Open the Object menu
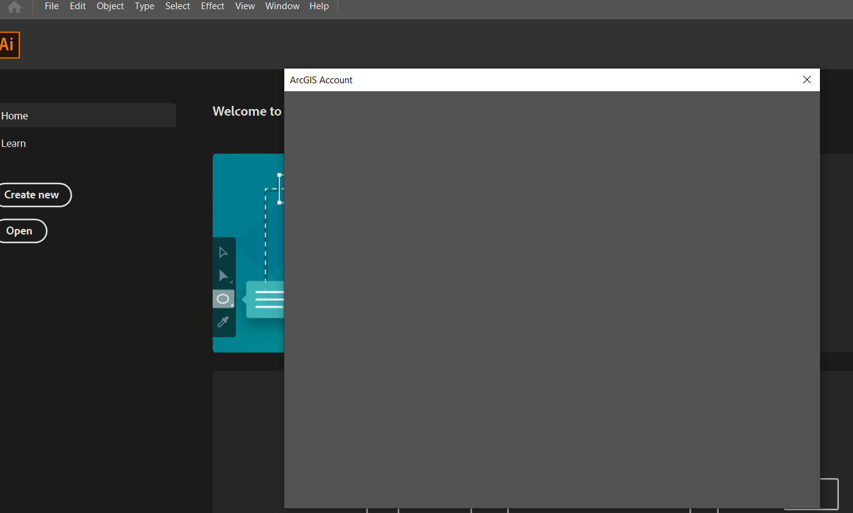Viewport: 853px width, 513px height. 110,6
